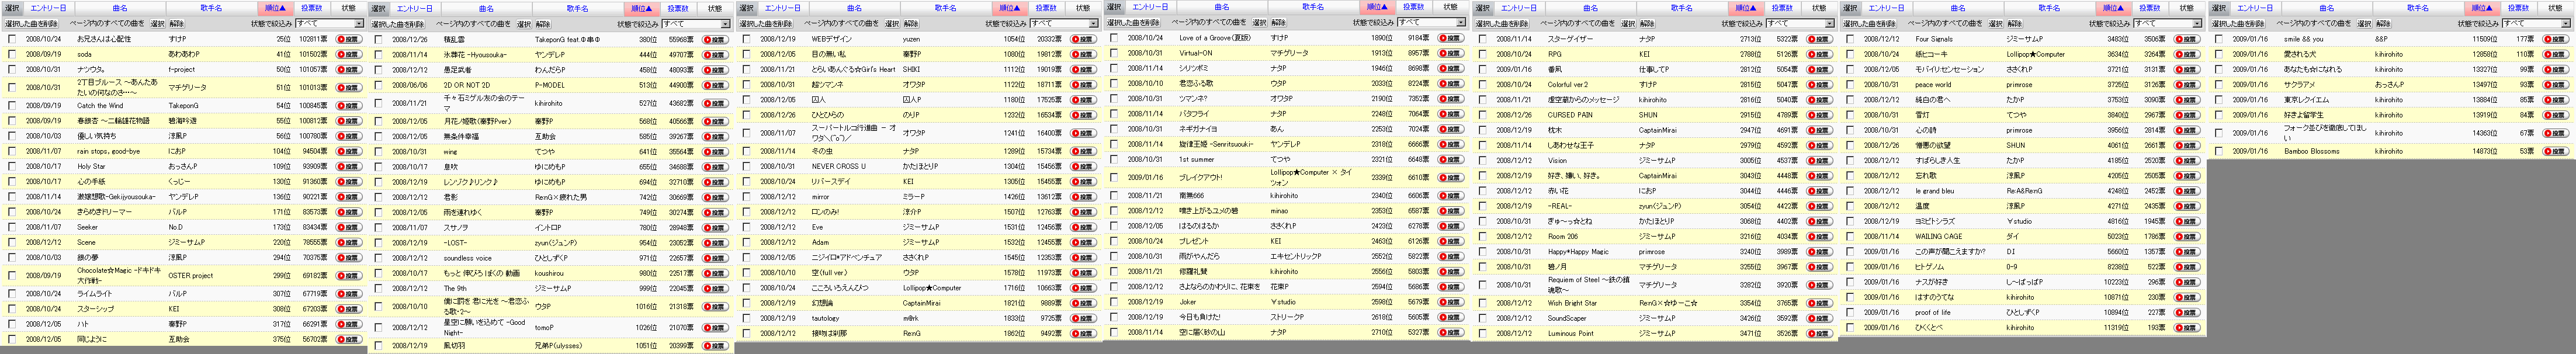Vote for the Eve song row
Screen dimensions: 2576x354
(x=1083, y=227)
